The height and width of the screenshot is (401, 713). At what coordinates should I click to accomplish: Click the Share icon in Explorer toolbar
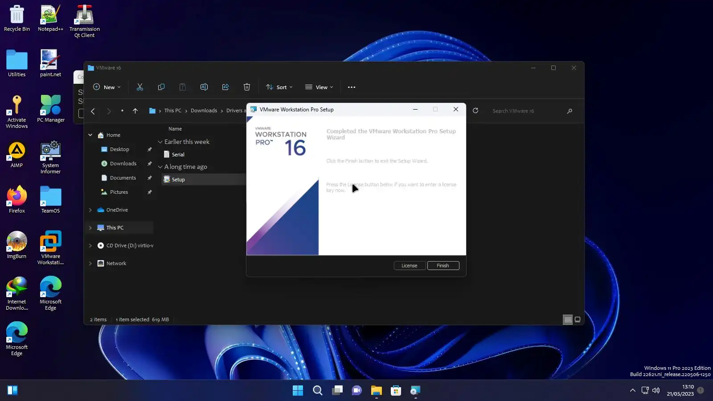tap(225, 87)
